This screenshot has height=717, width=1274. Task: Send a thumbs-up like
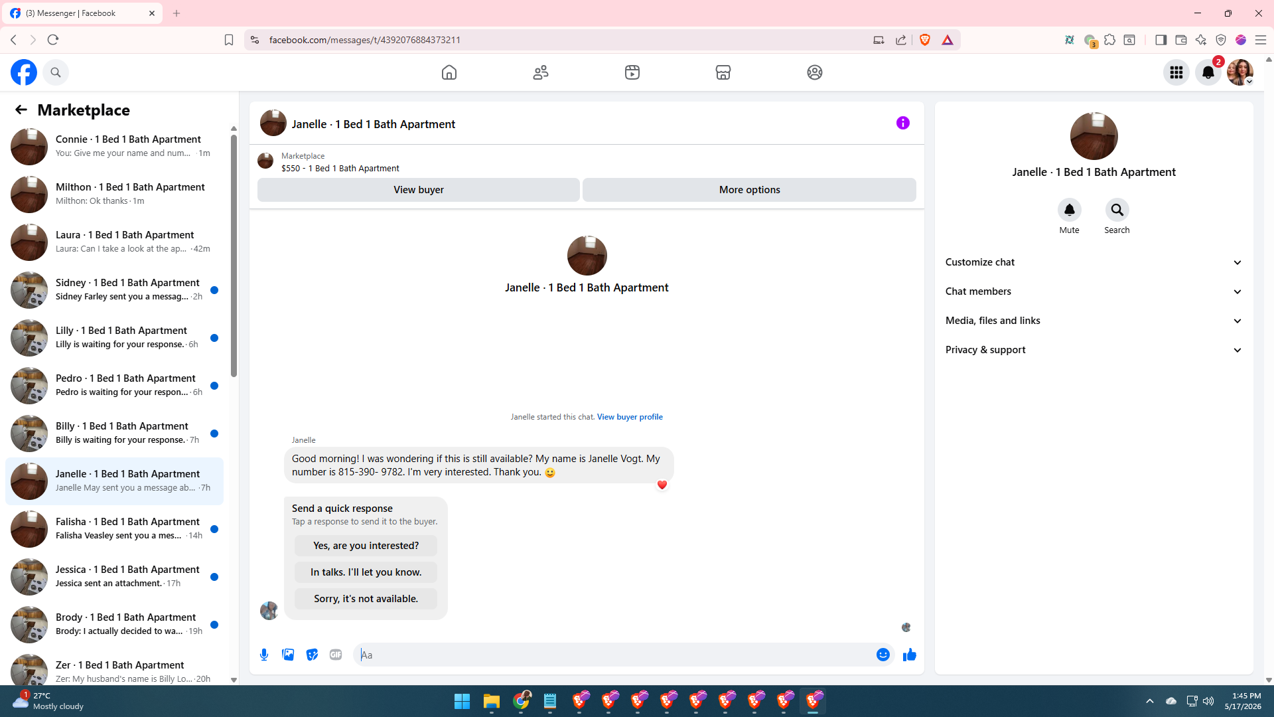tap(910, 655)
